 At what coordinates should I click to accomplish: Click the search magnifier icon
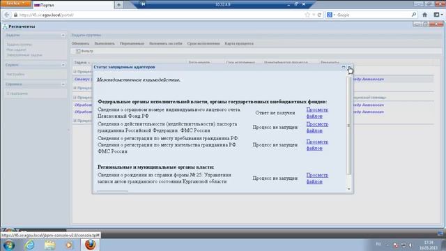tap(414, 15)
